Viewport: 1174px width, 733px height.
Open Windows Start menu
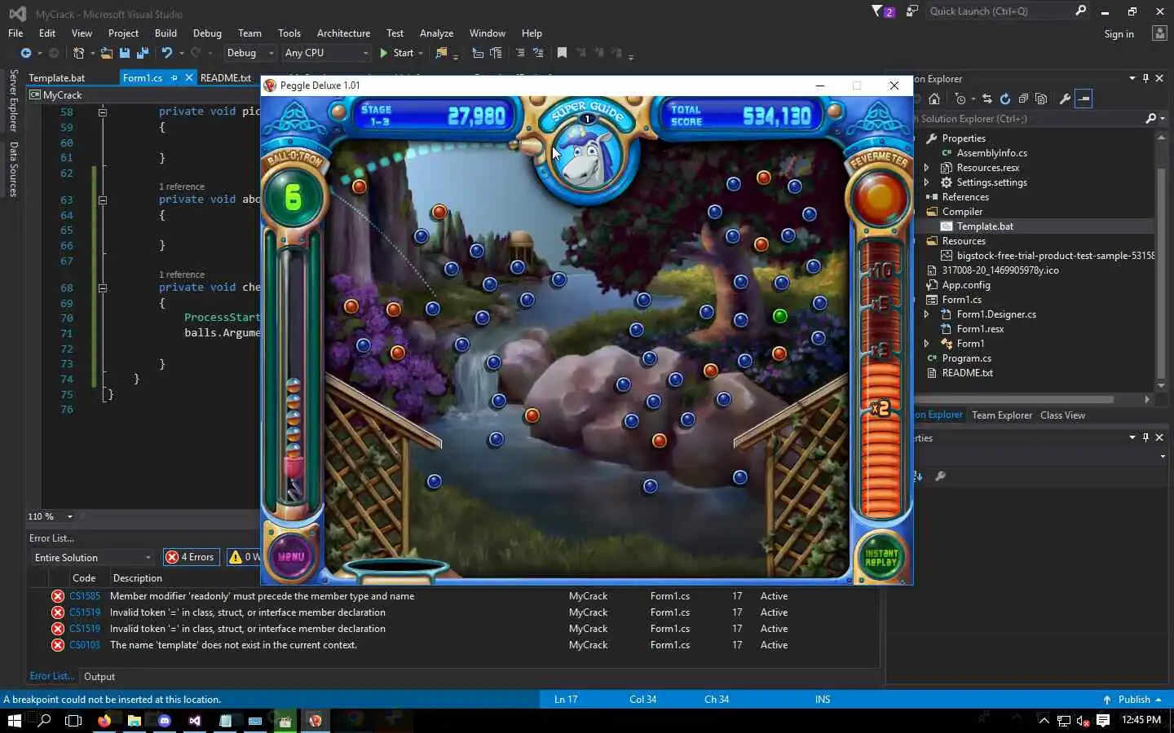pyautogui.click(x=14, y=721)
